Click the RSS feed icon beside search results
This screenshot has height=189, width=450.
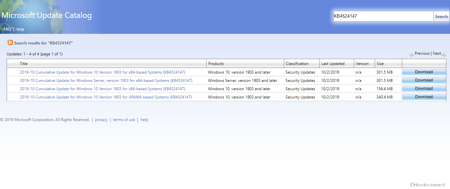pyautogui.click(x=10, y=42)
